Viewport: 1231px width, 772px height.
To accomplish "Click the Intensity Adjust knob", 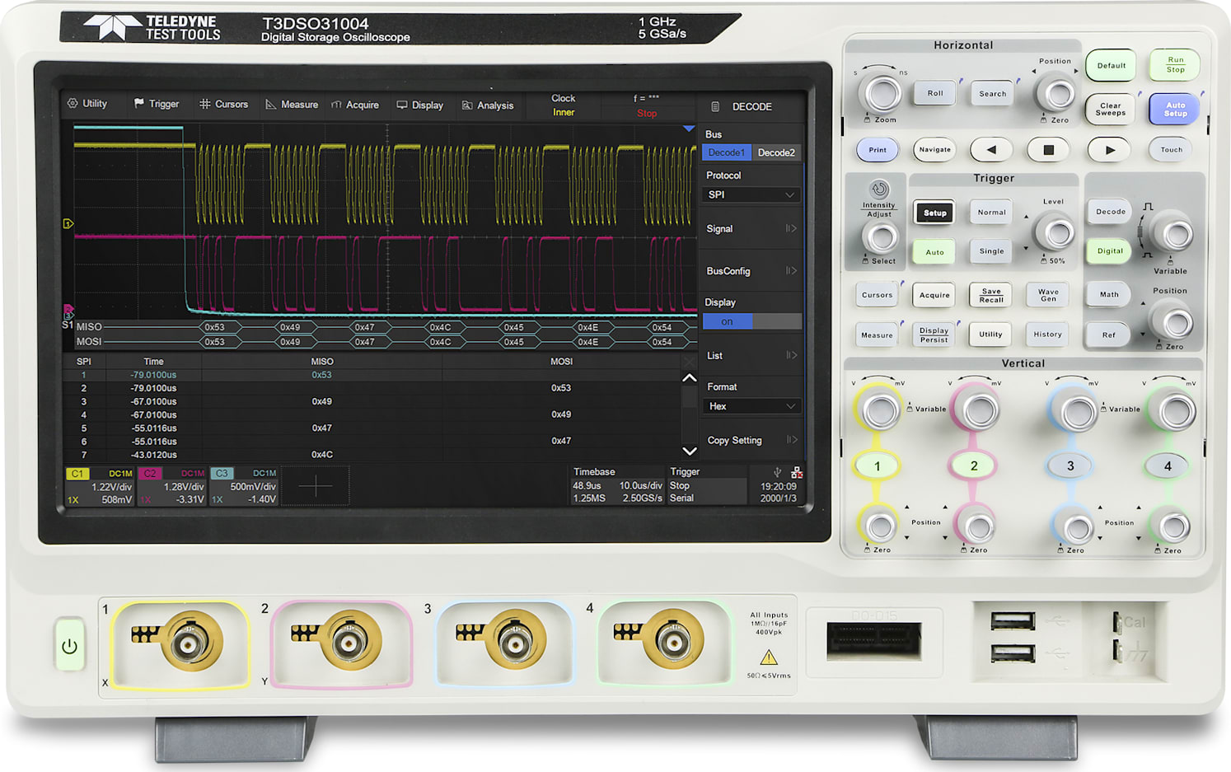I will pyautogui.click(x=882, y=238).
